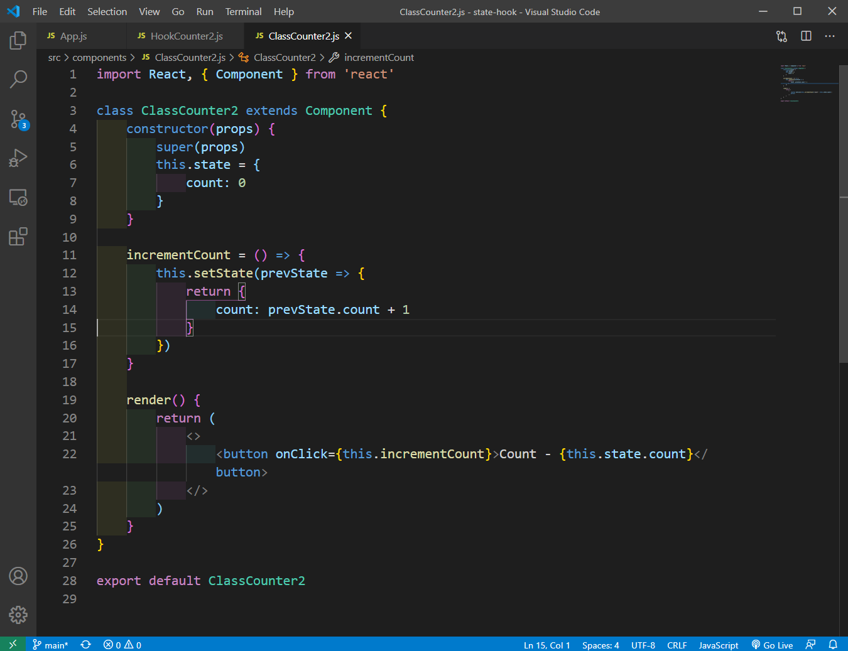Image resolution: width=848 pixels, height=651 pixels.
Task: Open the View menu
Action: coord(149,11)
